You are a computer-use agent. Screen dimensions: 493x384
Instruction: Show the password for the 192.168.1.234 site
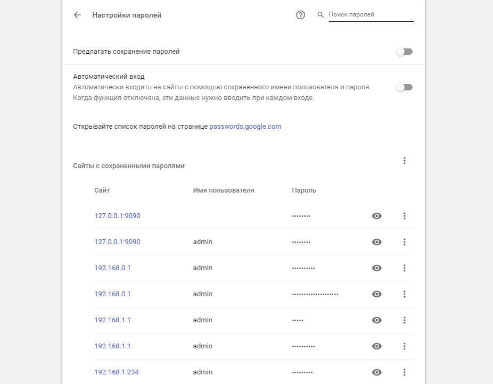[376, 372]
